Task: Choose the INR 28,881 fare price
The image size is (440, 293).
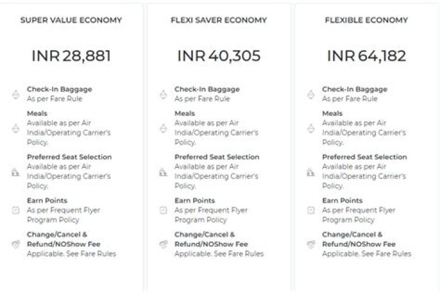Action: point(71,56)
